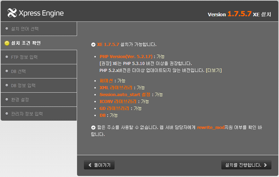279x177 pixels.
Task: Open the FTP 정보 입력 step
Action: coord(39,57)
